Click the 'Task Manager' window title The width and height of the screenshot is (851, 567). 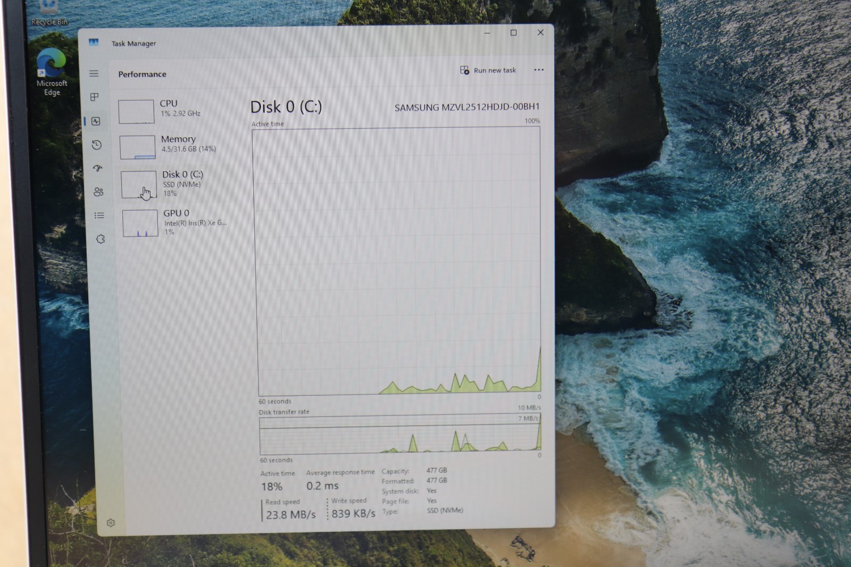pyautogui.click(x=134, y=44)
